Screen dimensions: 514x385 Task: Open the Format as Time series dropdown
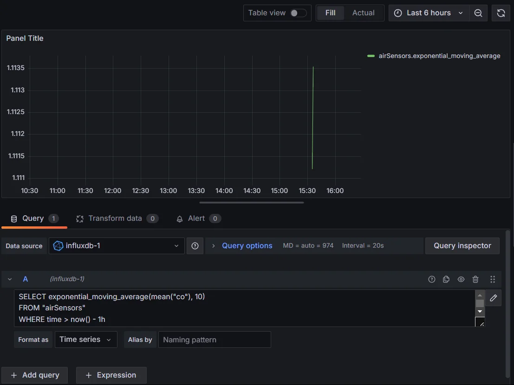point(85,339)
